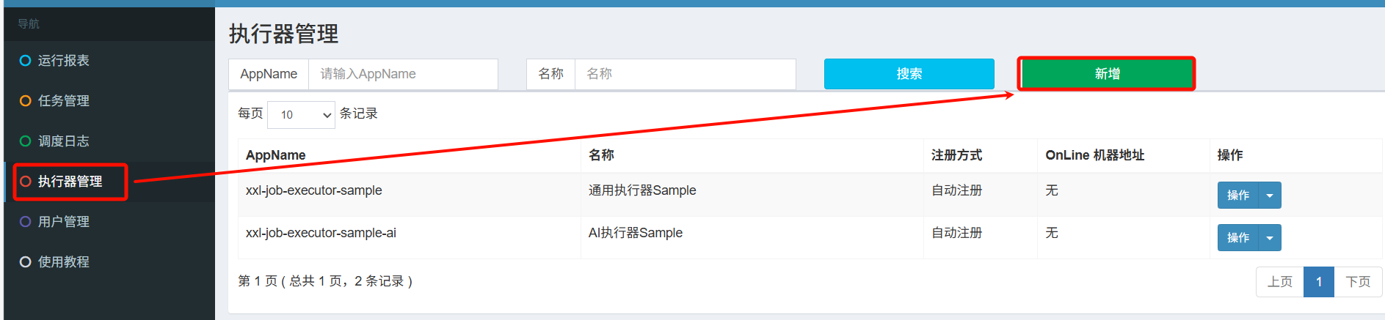Click the purple circle icon beside 用户管理
The image size is (1385, 320).
click(x=25, y=222)
